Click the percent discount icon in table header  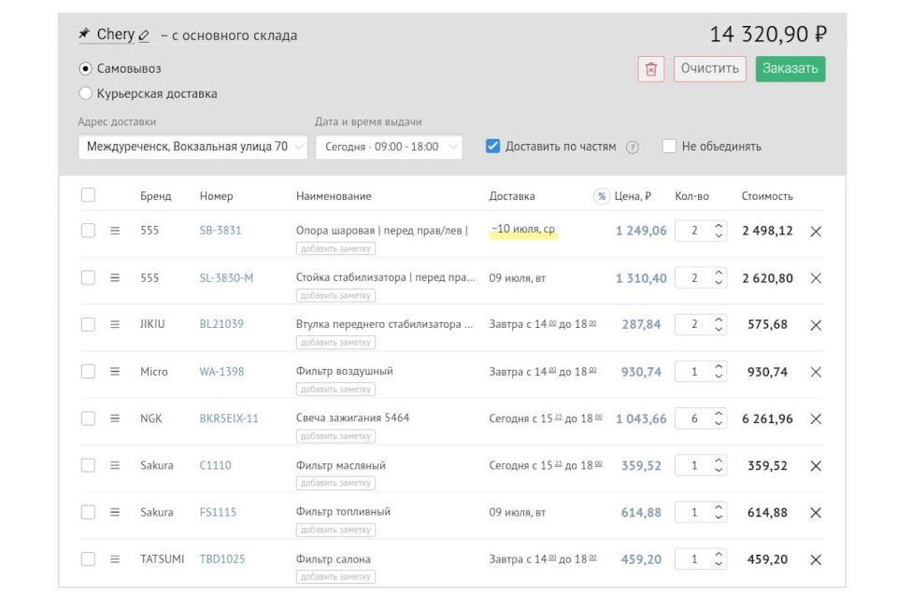(x=602, y=196)
